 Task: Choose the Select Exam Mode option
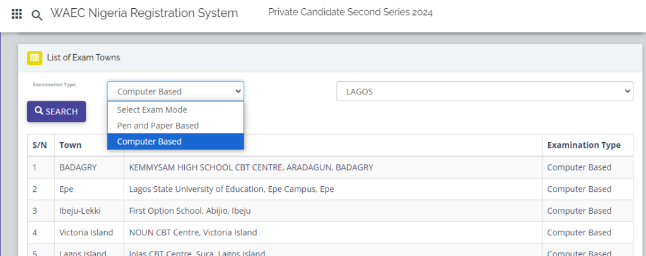point(152,110)
